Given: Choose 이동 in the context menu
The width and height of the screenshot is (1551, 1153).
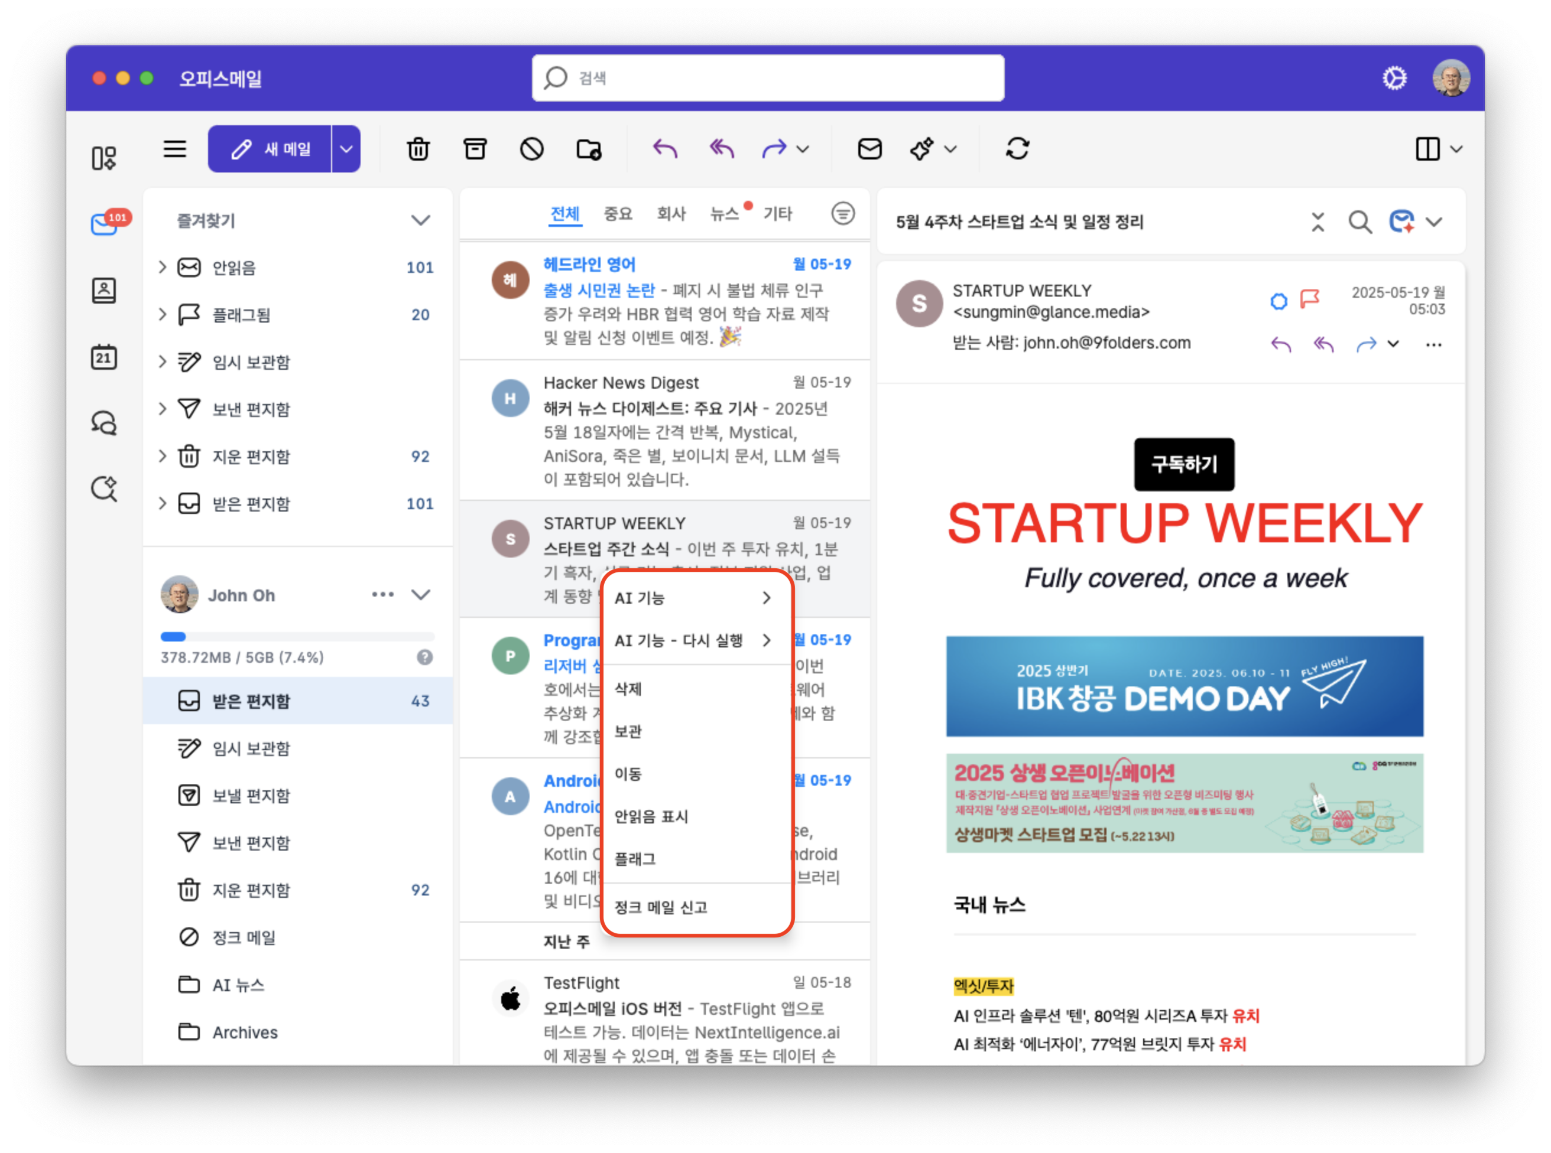Looking at the screenshot, I should point(696,773).
